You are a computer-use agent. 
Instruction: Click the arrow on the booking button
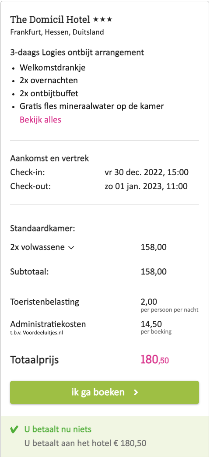(136, 393)
